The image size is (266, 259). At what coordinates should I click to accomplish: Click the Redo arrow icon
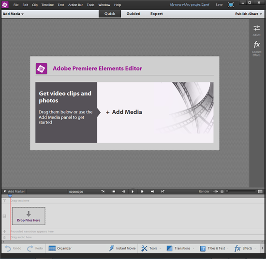tap(30, 248)
